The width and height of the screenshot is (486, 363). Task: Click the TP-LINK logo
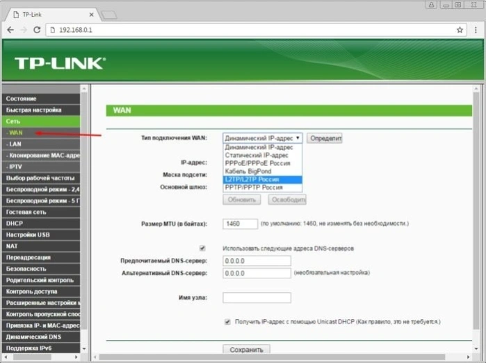pos(60,63)
